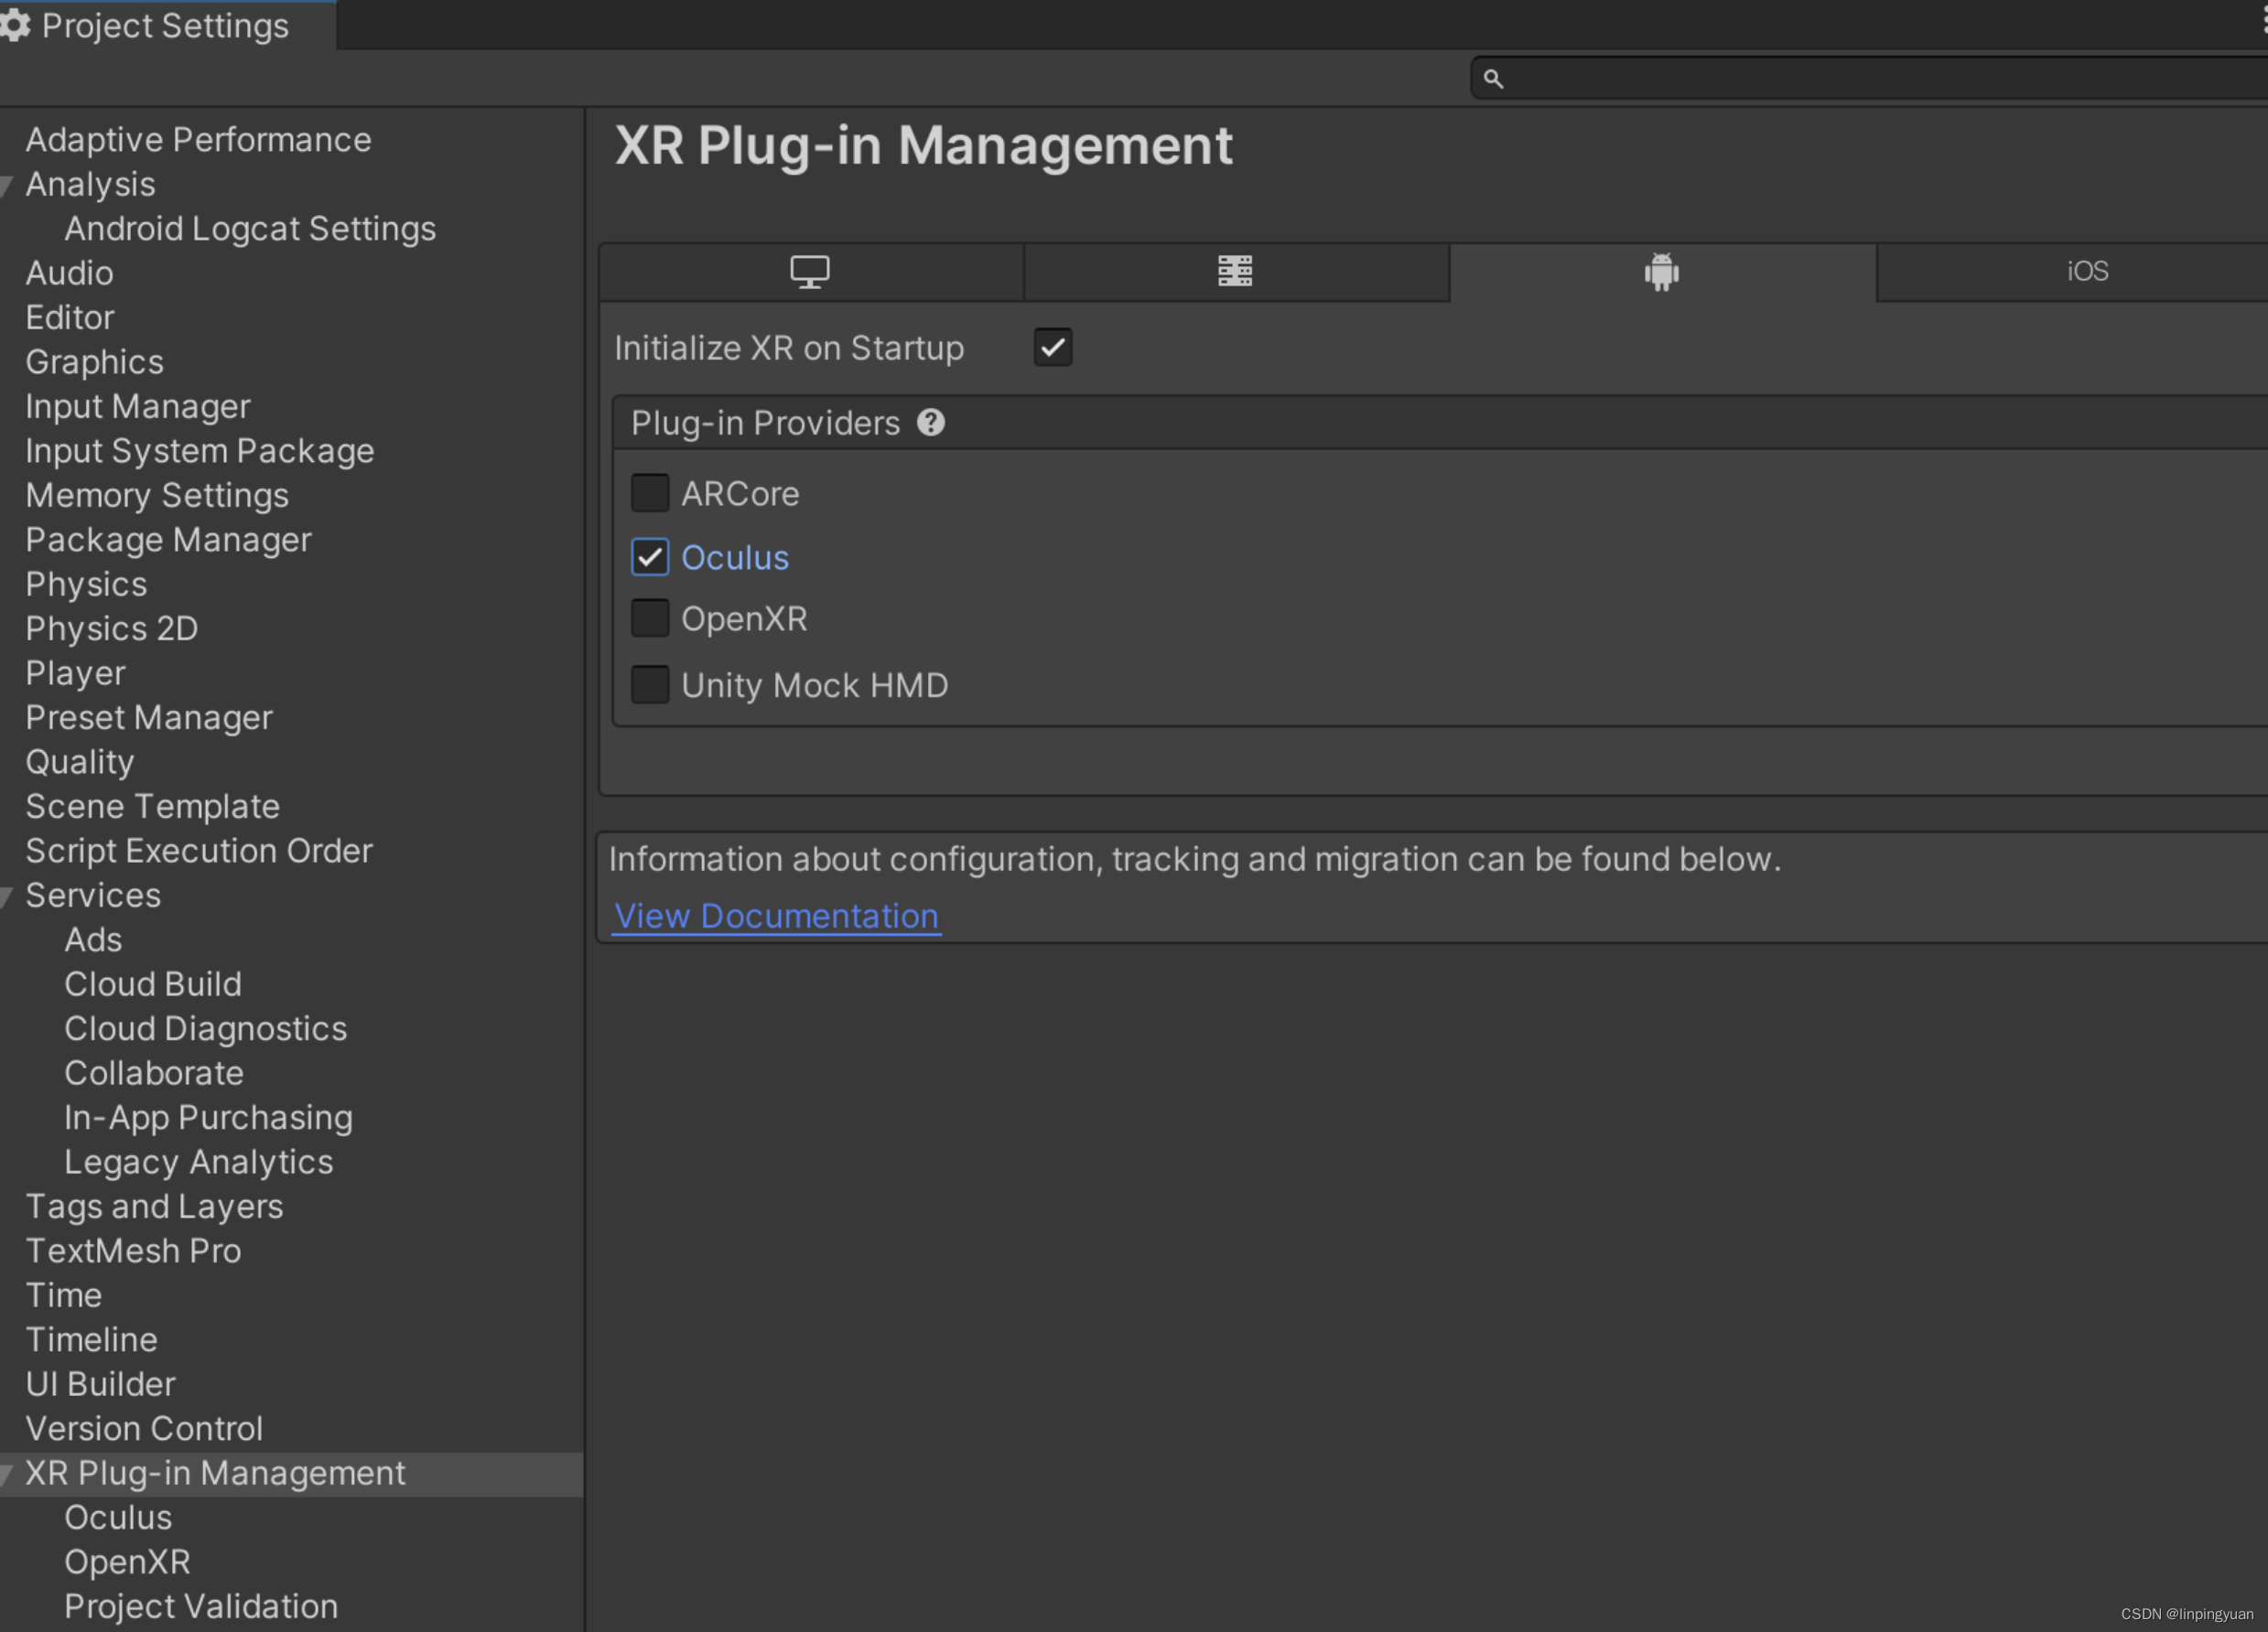Collapse XR Plug-in Management tree arrow

tap(7, 1474)
